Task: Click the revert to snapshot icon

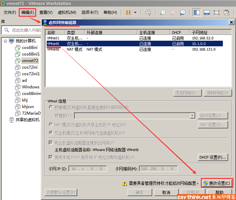Action: pos(173,12)
